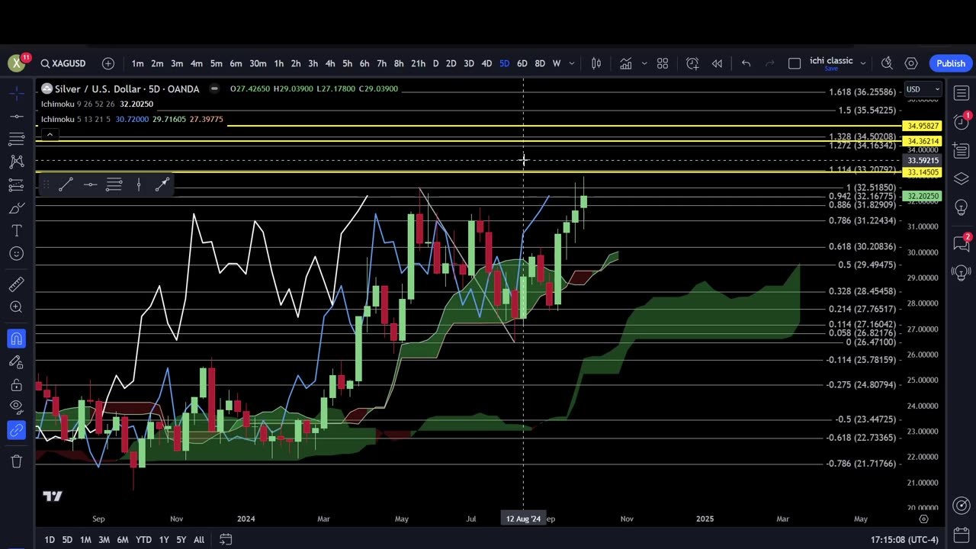Toggle hide all drawings eye icon
976x549 pixels.
[16, 407]
